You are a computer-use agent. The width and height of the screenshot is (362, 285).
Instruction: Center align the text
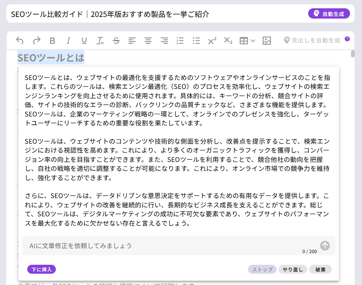[x=148, y=40]
